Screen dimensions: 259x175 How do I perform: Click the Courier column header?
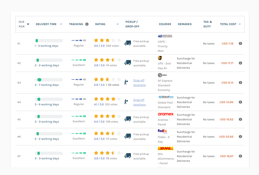click(165, 24)
